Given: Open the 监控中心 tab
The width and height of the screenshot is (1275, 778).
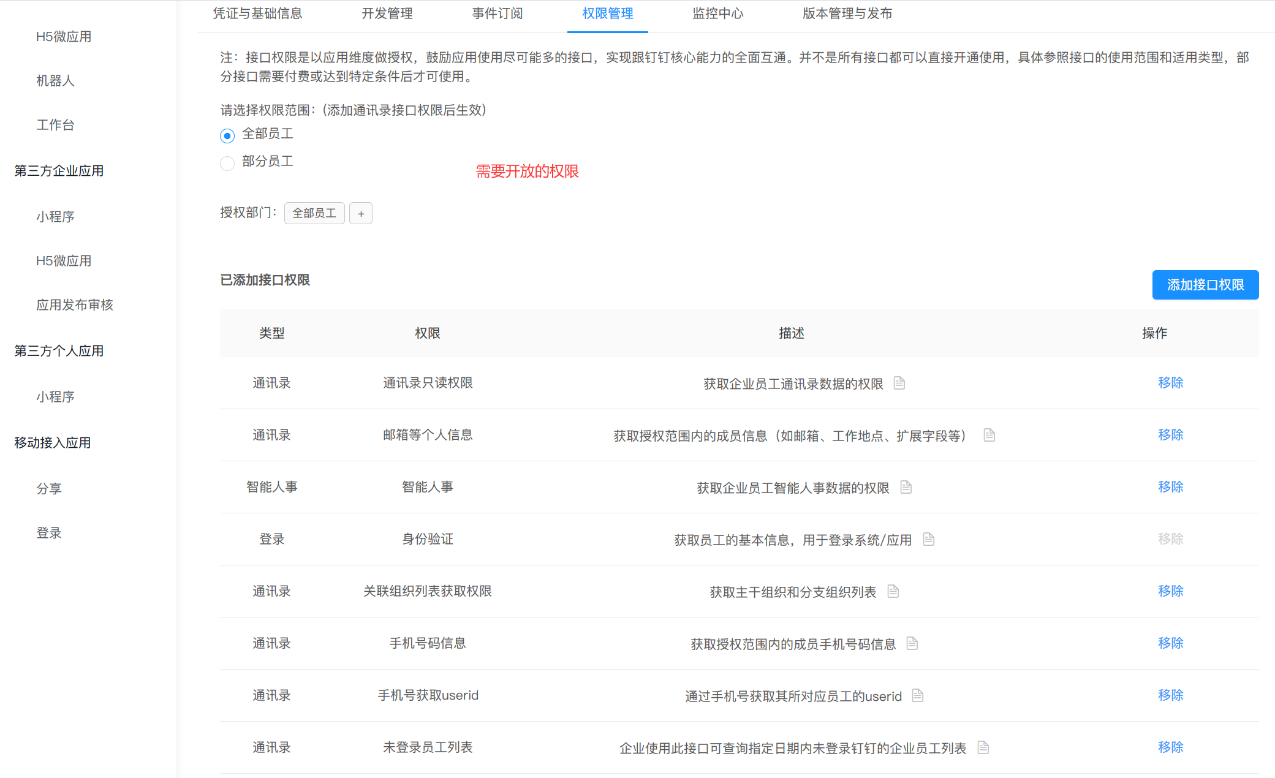Looking at the screenshot, I should pyautogui.click(x=717, y=13).
